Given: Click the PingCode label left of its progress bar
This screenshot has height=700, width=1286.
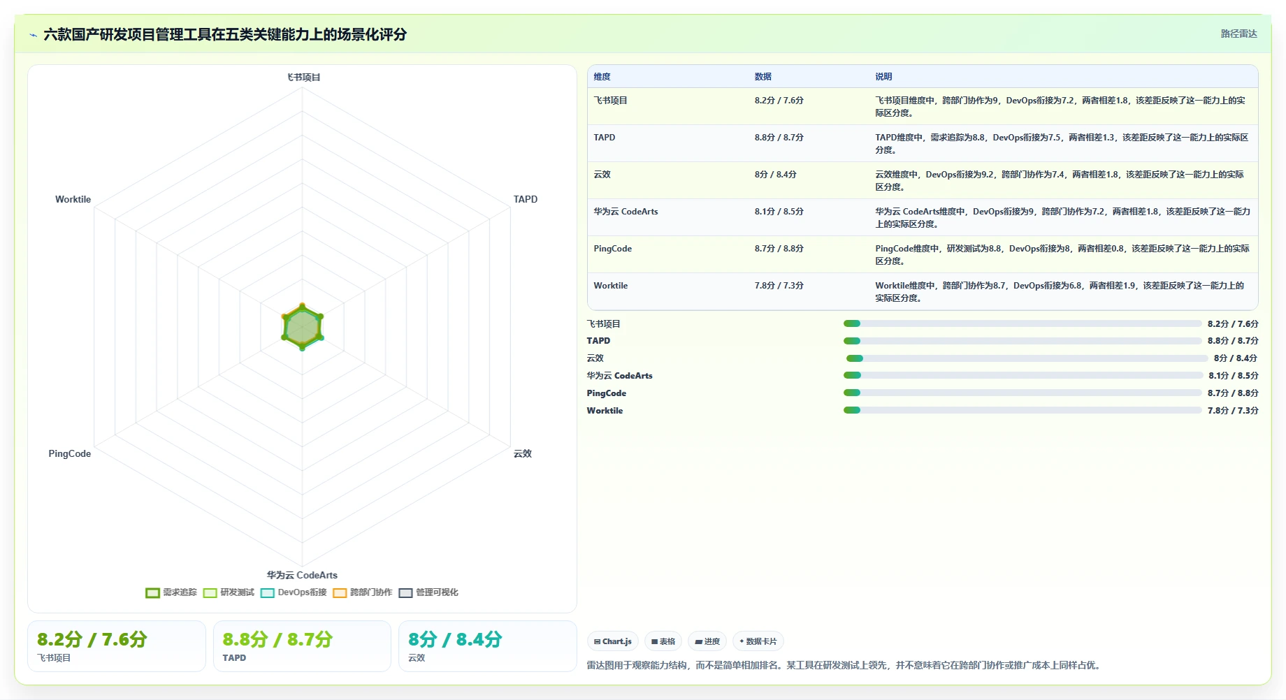Looking at the screenshot, I should tap(607, 393).
